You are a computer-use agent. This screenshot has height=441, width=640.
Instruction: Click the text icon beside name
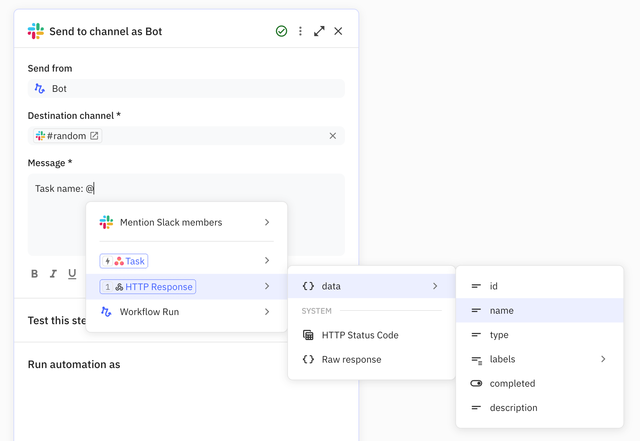tap(476, 310)
